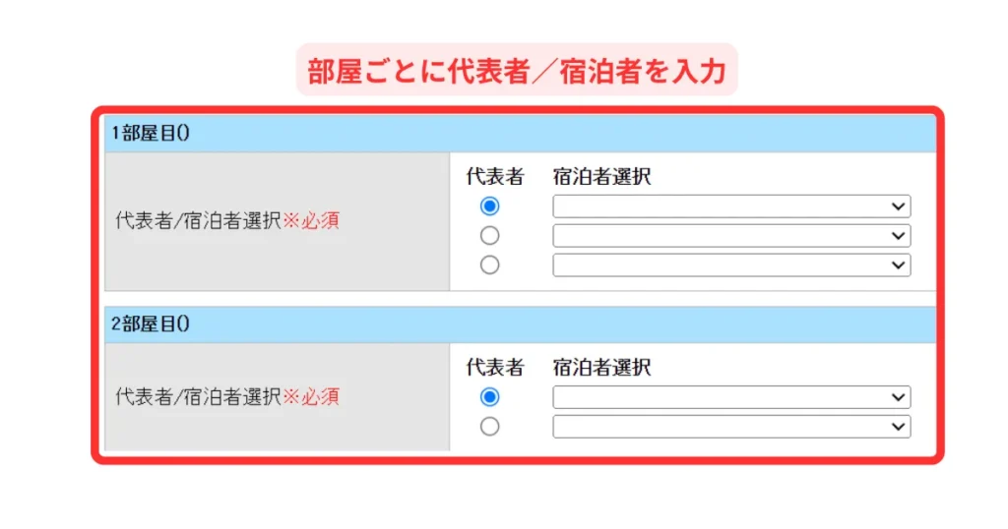Viewport: 1008px width, 529px height.
Task: Expand second guest dropdown in room 2
Action: pyautogui.click(x=731, y=427)
